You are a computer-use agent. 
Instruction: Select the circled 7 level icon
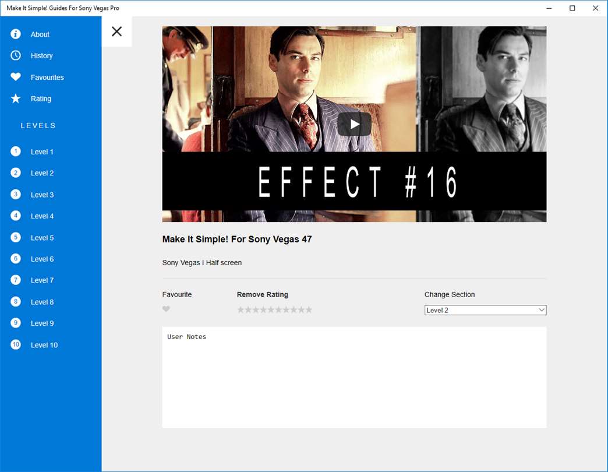(x=16, y=280)
